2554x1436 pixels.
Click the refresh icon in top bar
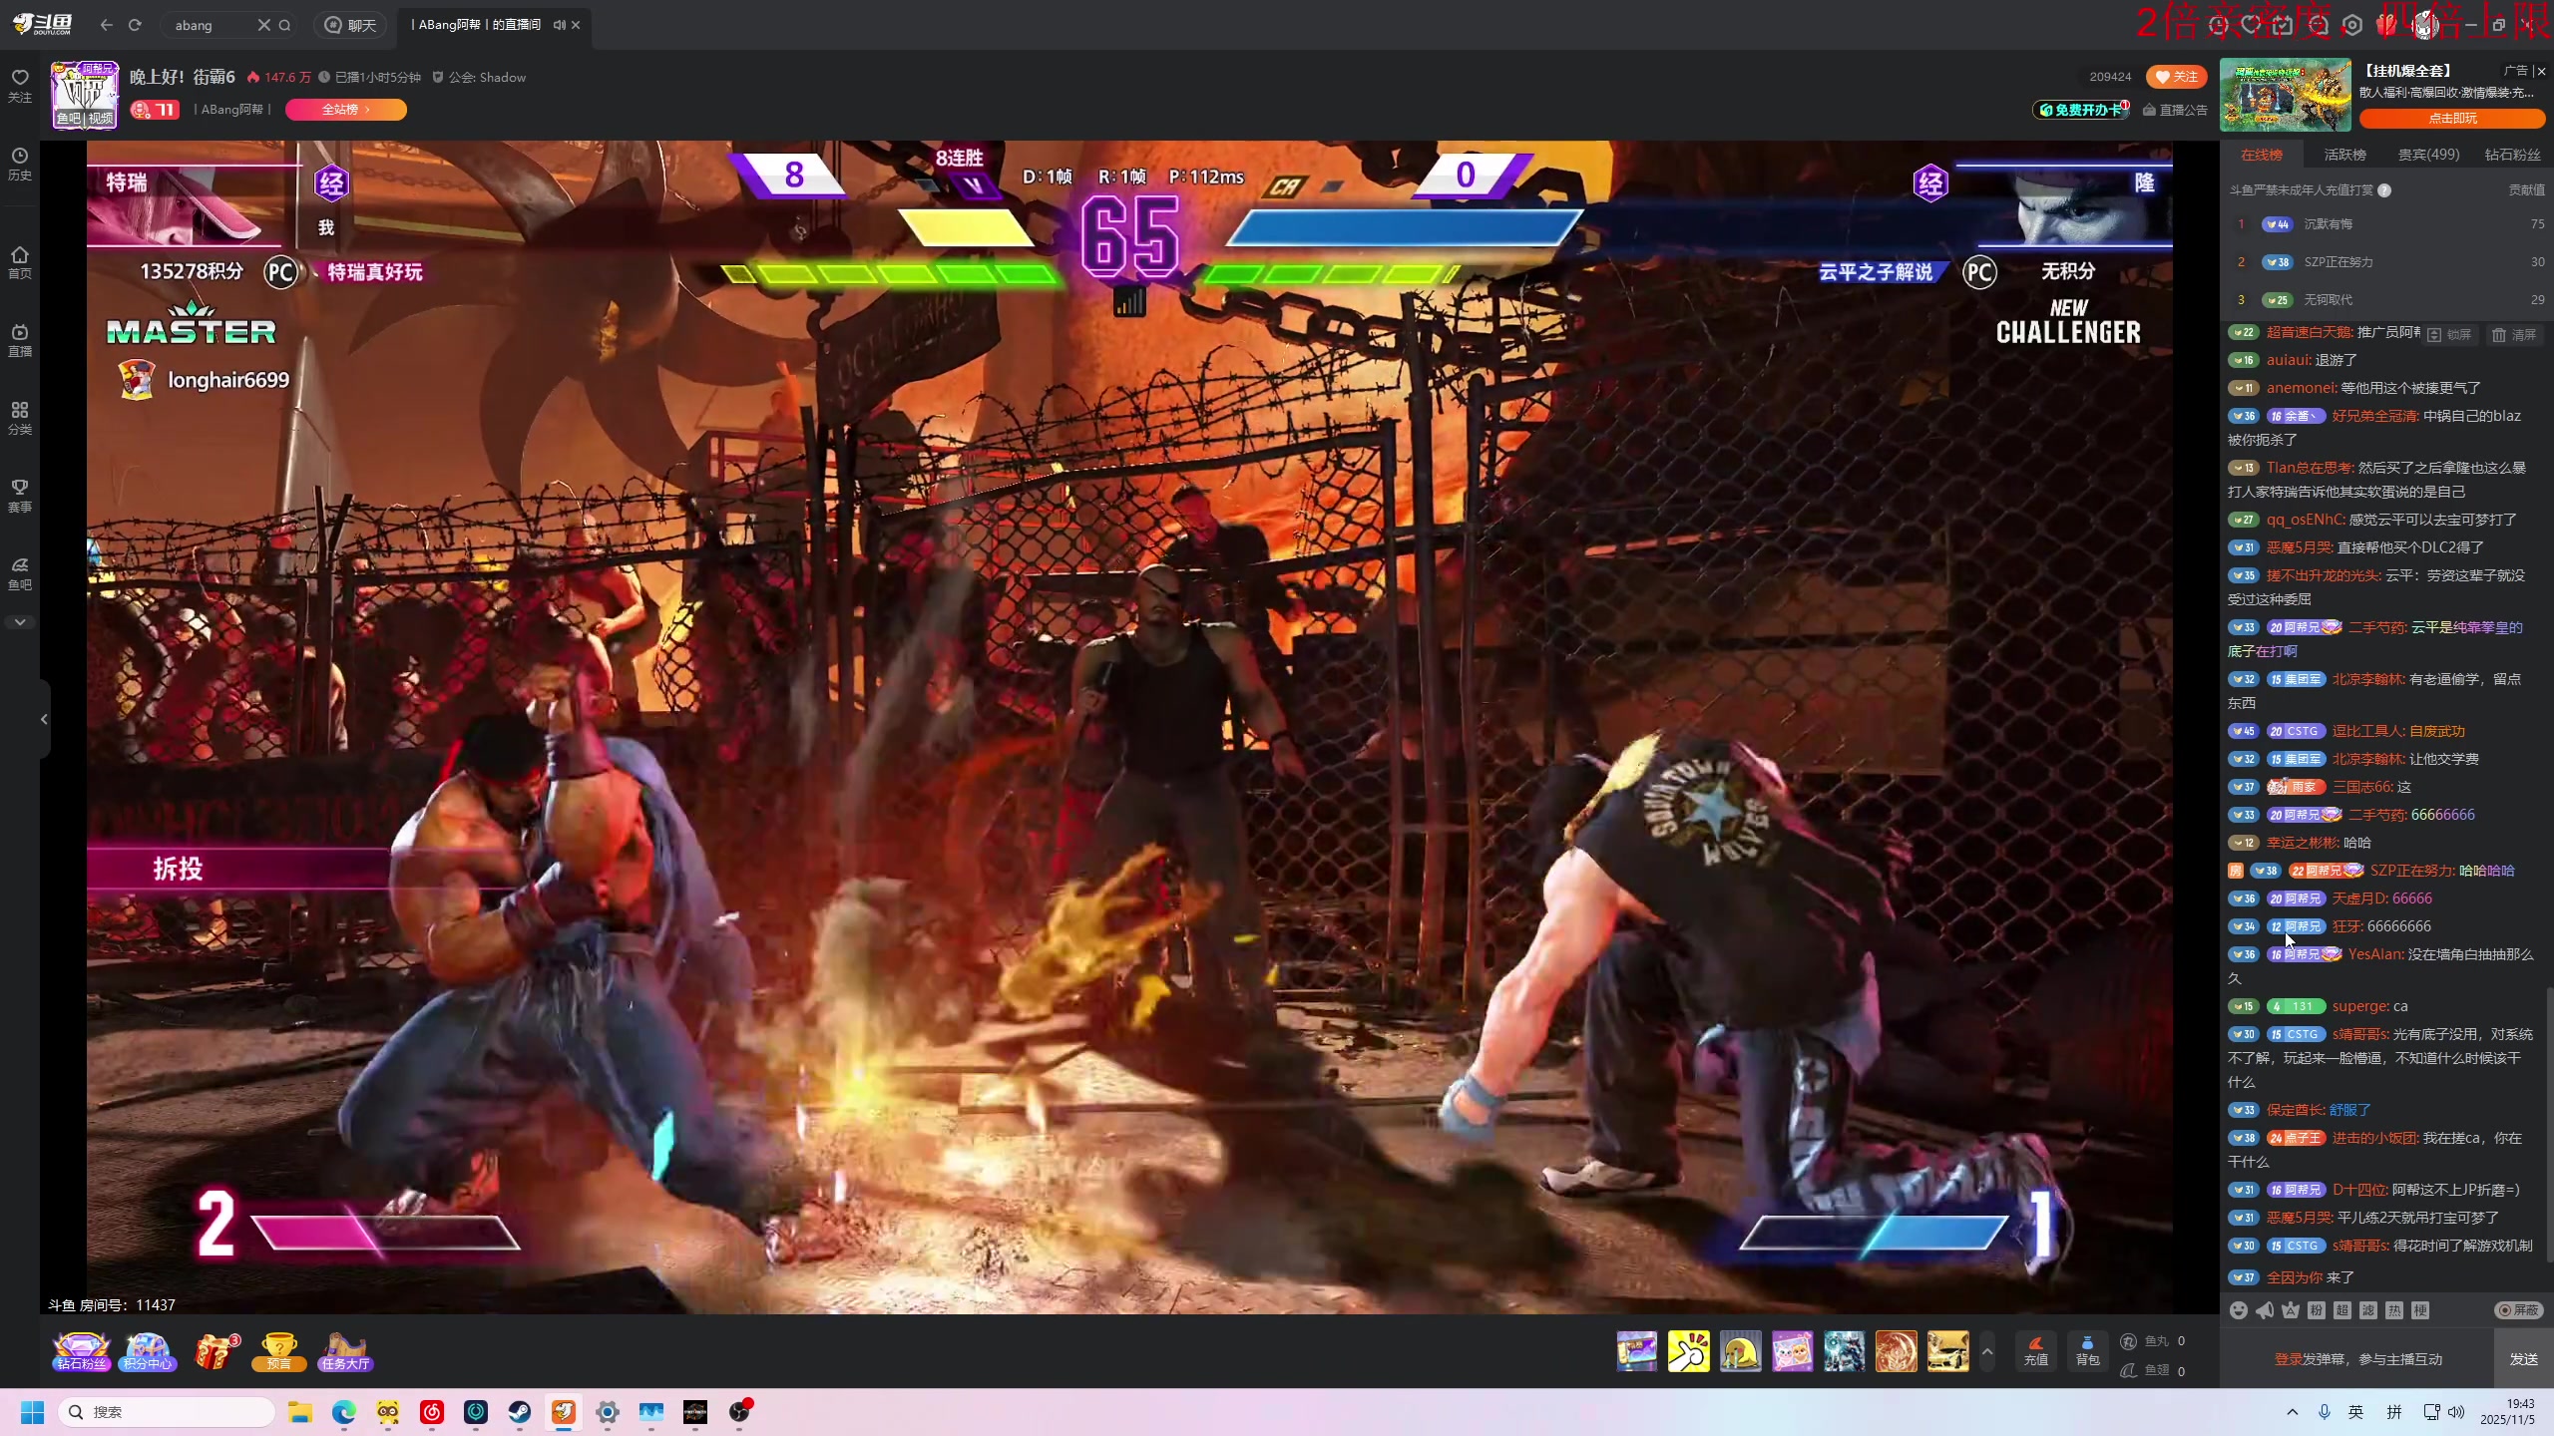point(135,25)
